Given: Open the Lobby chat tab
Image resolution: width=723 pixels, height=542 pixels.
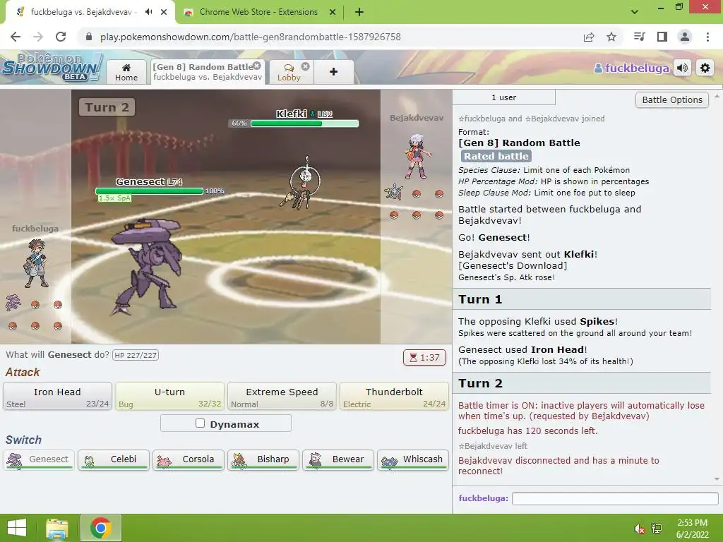Looking at the screenshot, I should pyautogui.click(x=289, y=73).
